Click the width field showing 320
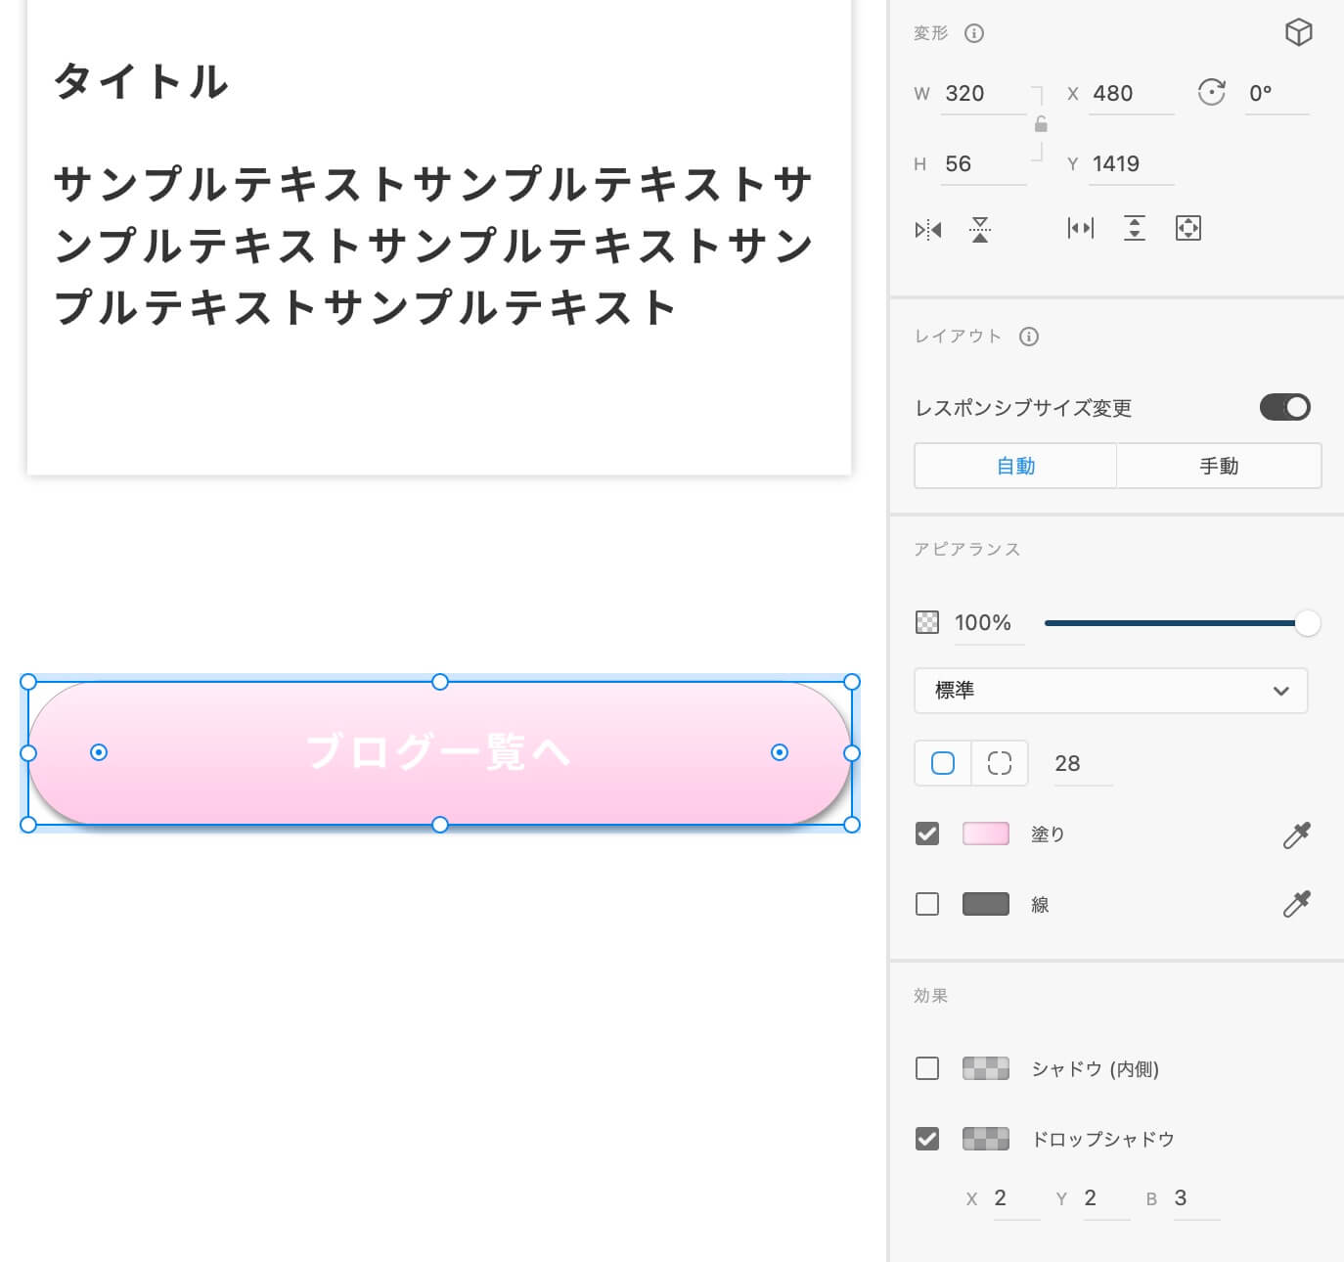1344x1262 pixels. (x=983, y=94)
